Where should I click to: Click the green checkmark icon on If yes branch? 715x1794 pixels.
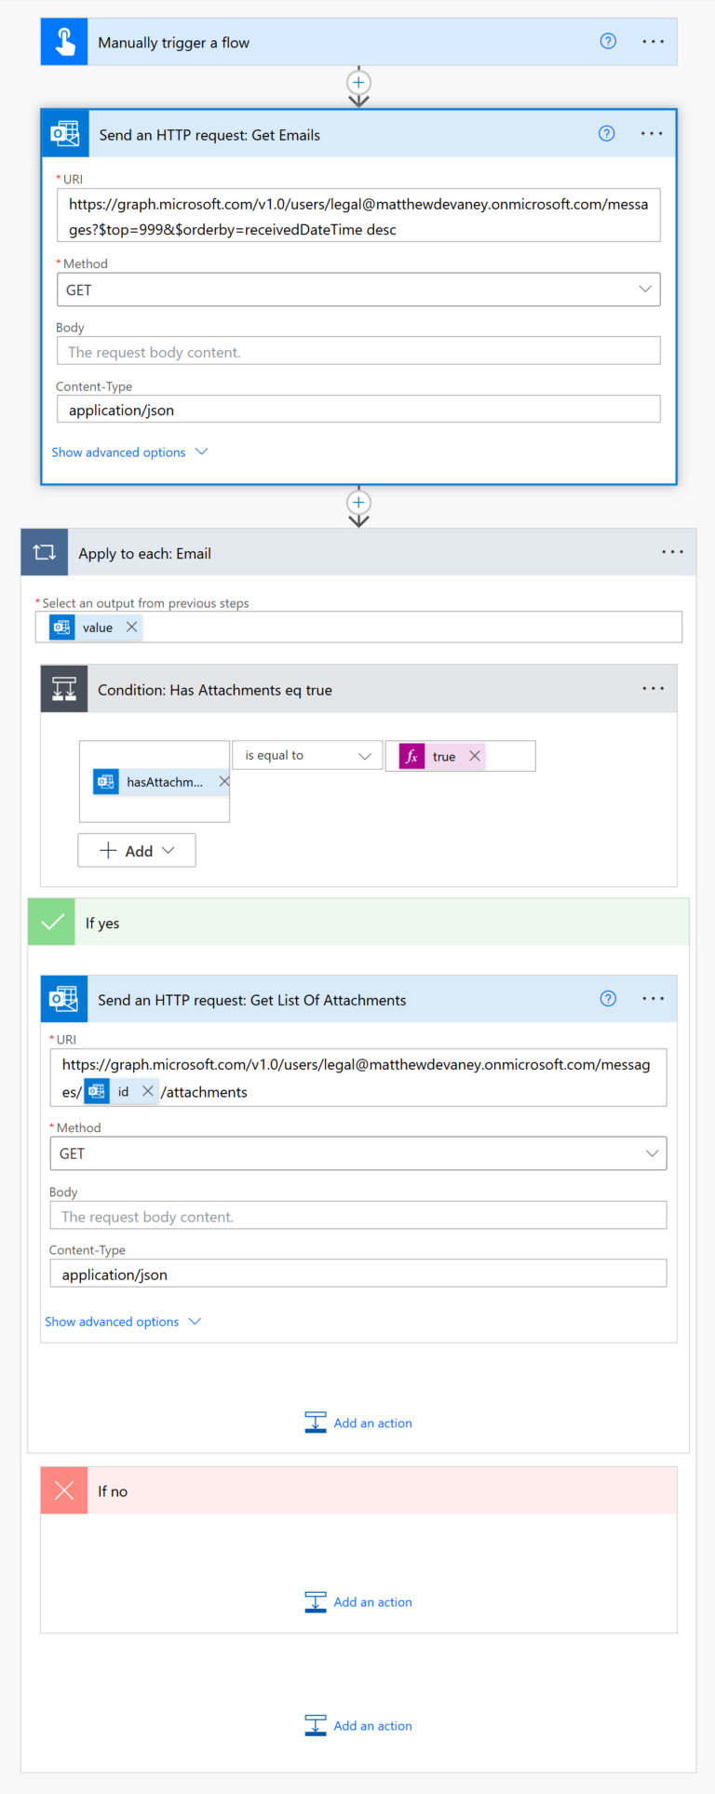click(x=51, y=923)
